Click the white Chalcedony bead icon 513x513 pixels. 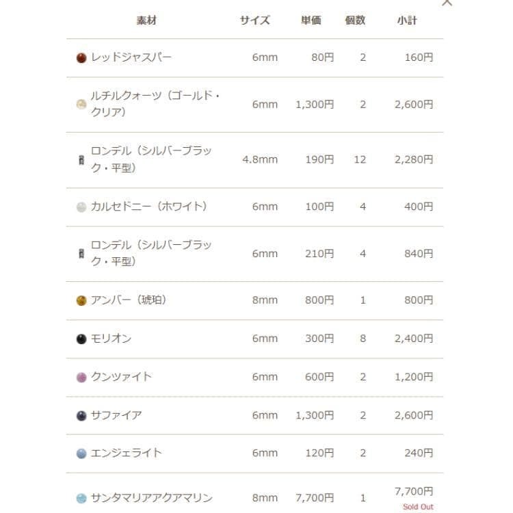pyautogui.click(x=81, y=207)
